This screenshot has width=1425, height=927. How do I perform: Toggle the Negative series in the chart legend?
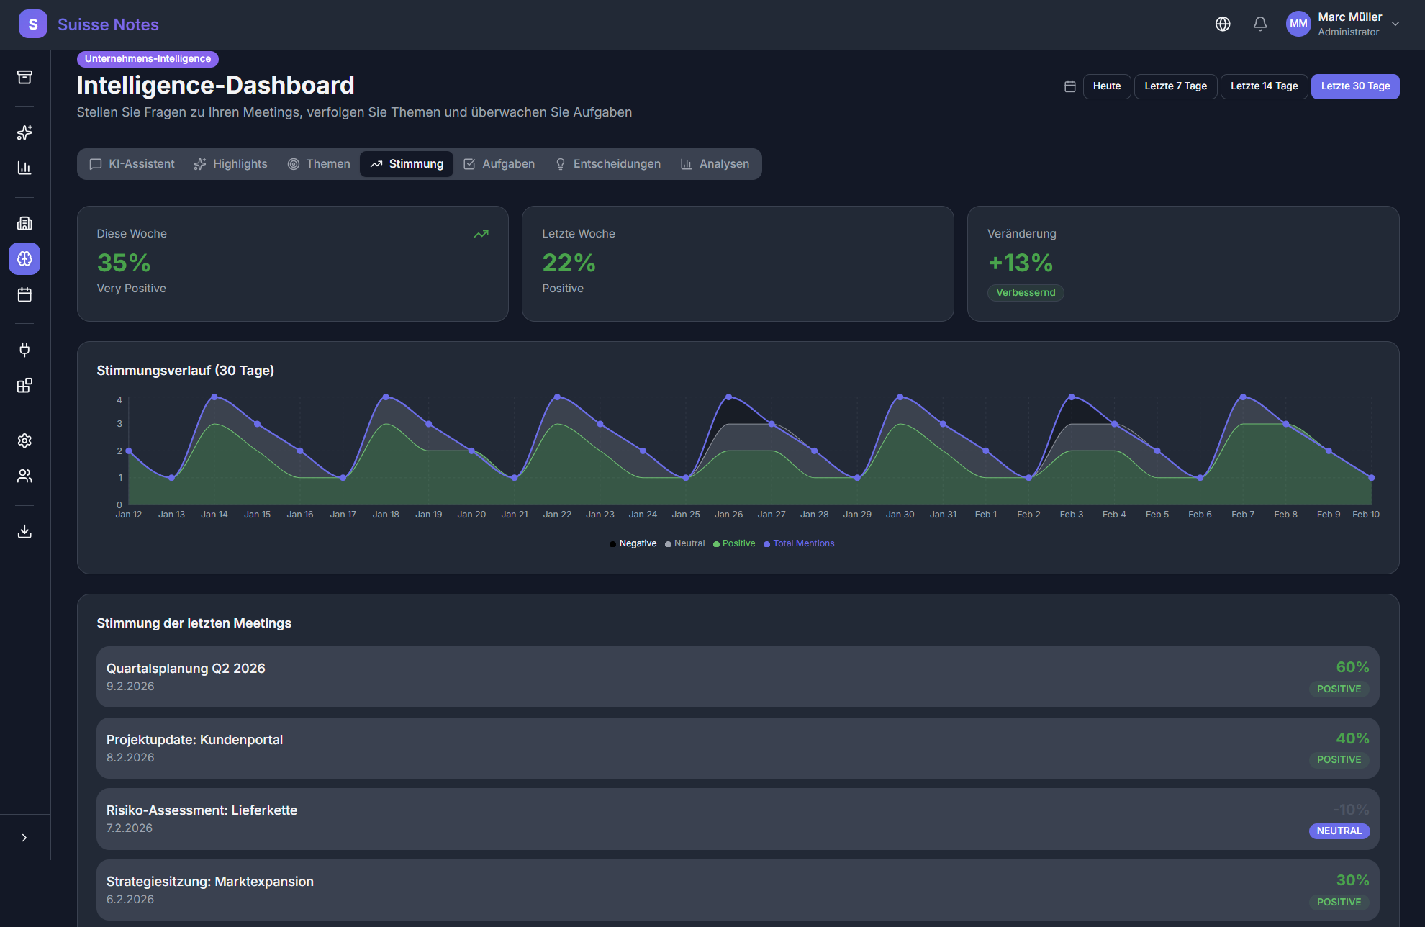coord(633,543)
